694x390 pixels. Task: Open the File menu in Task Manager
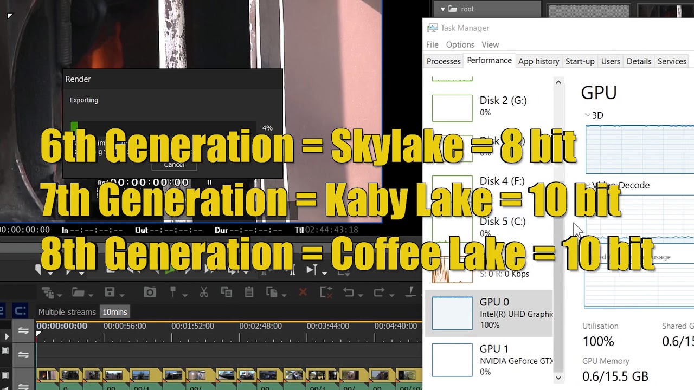coord(432,45)
